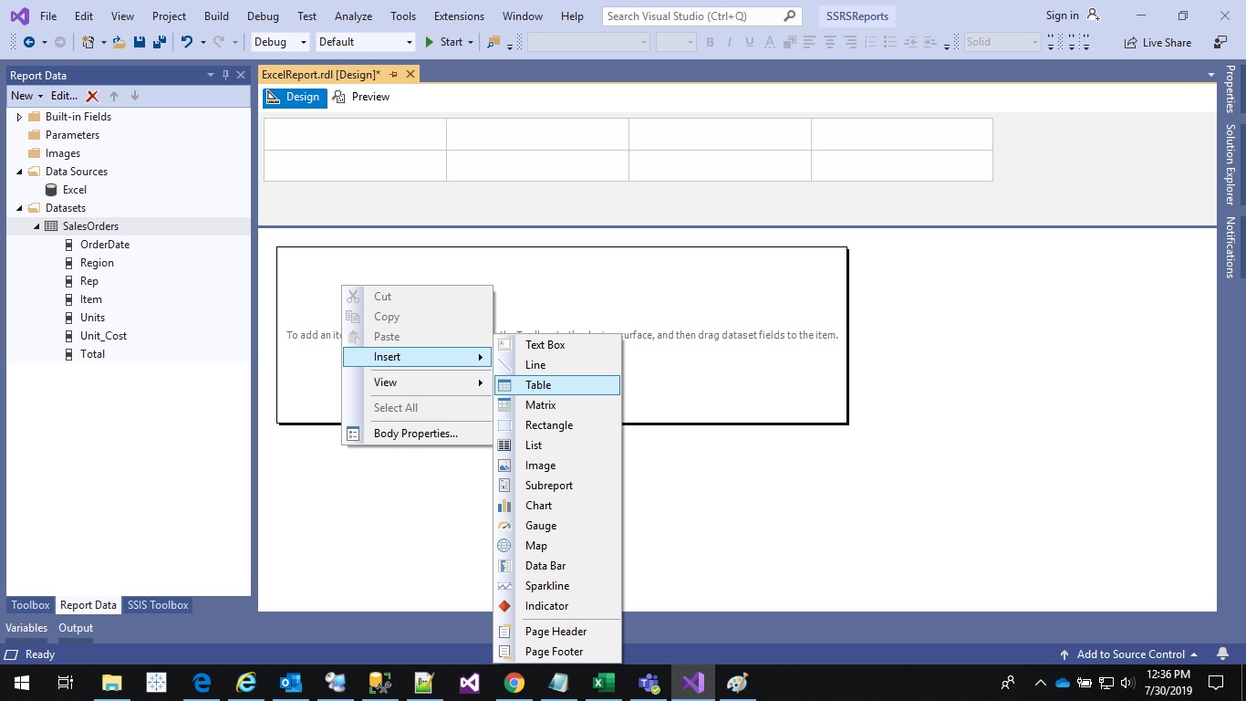The height and width of the screenshot is (701, 1246).
Task: Pin the ExcelReport.rdl document tab
Action: coord(394,75)
